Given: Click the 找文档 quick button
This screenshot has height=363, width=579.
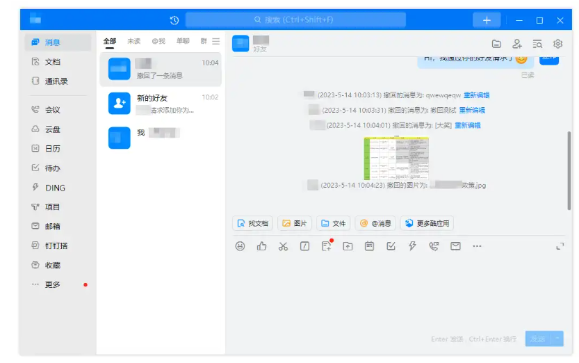Looking at the screenshot, I should pos(252,223).
